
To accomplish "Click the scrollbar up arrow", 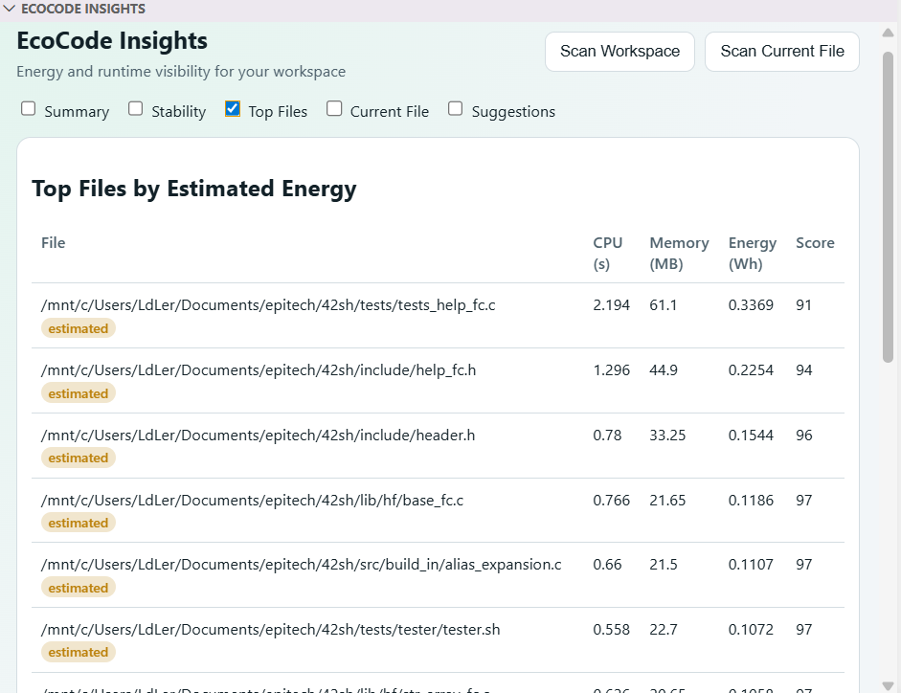I will coord(888,33).
